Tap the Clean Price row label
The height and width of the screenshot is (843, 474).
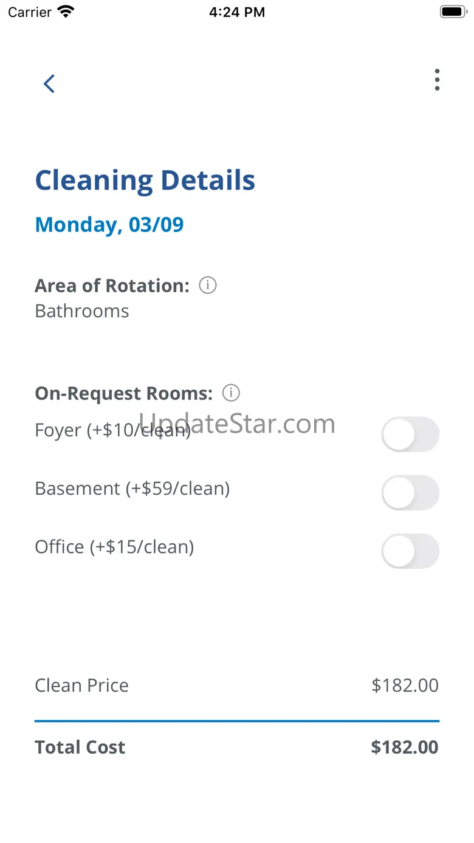(x=81, y=686)
